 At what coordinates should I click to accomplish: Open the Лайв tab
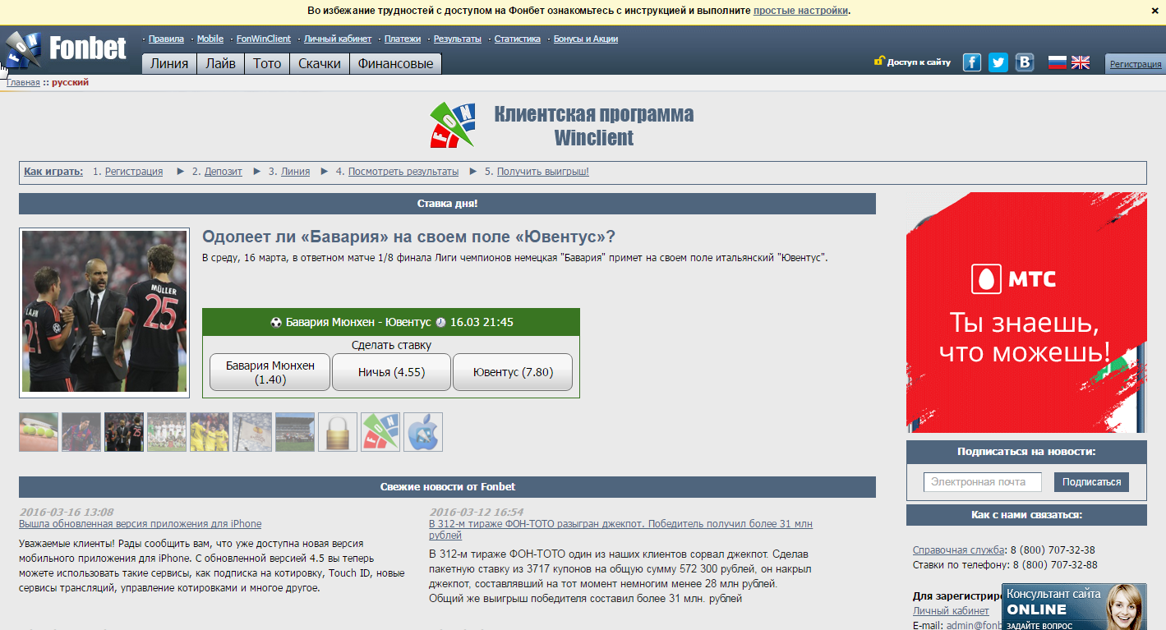220,63
